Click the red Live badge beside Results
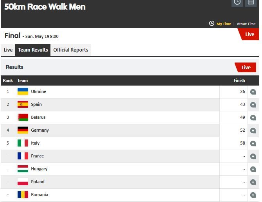 pyautogui.click(x=246, y=67)
